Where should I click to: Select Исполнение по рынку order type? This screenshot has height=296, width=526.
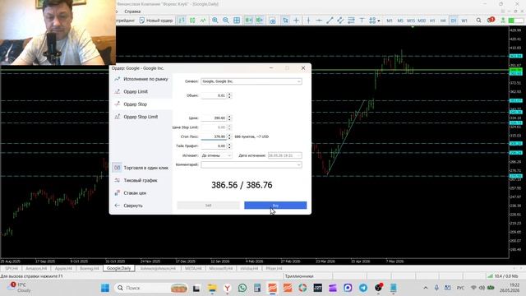click(141, 79)
